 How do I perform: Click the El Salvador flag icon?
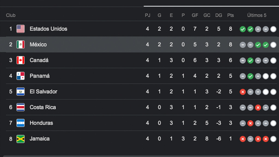(20, 92)
